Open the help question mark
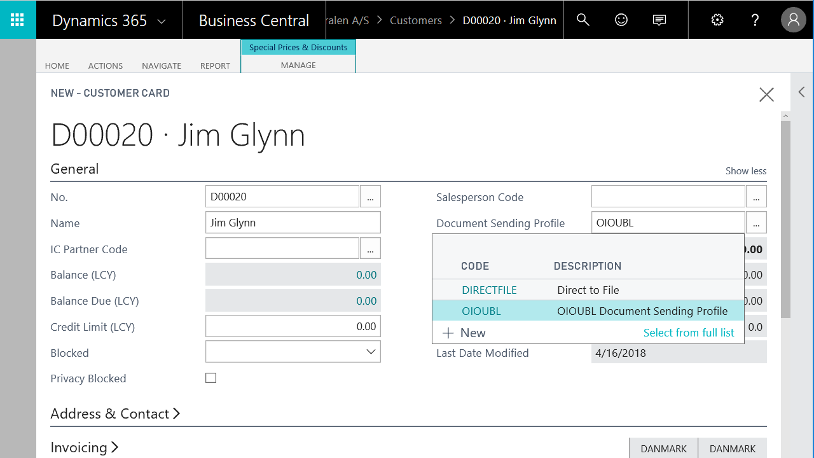Image resolution: width=814 pixels, height=458 pixels. point(755,20)
